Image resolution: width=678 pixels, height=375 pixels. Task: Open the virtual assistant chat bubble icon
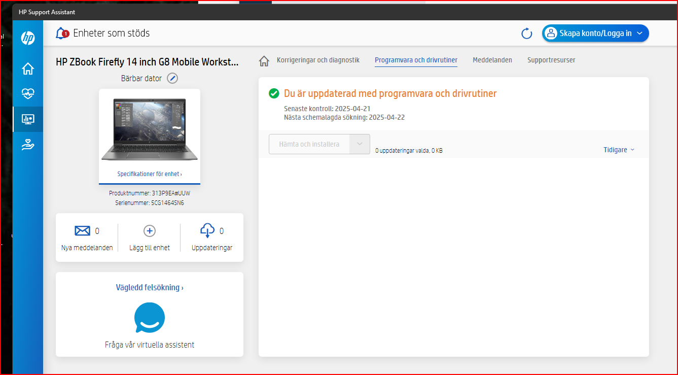point(150,318)
